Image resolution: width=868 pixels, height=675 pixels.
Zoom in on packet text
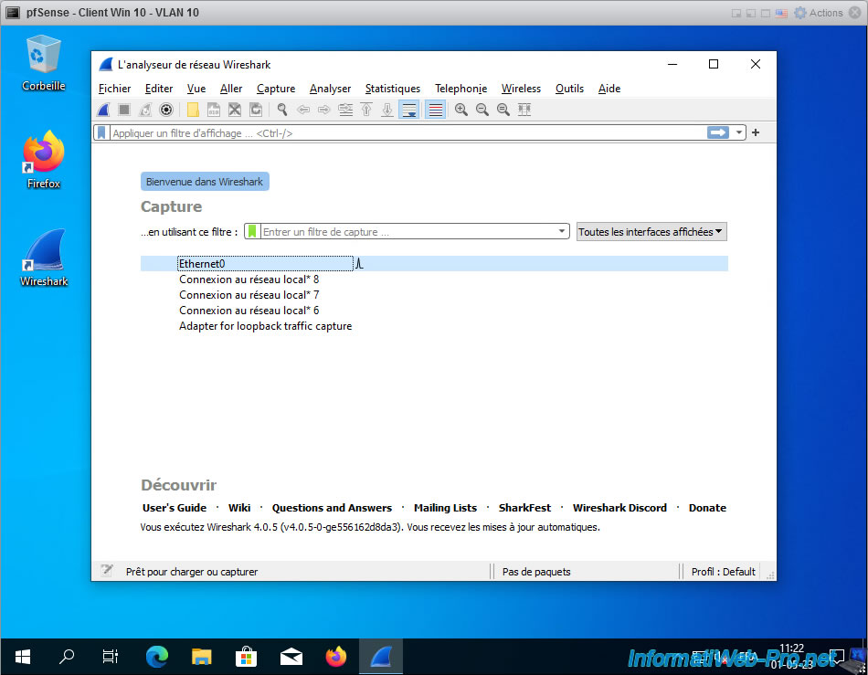coord(461,110)
